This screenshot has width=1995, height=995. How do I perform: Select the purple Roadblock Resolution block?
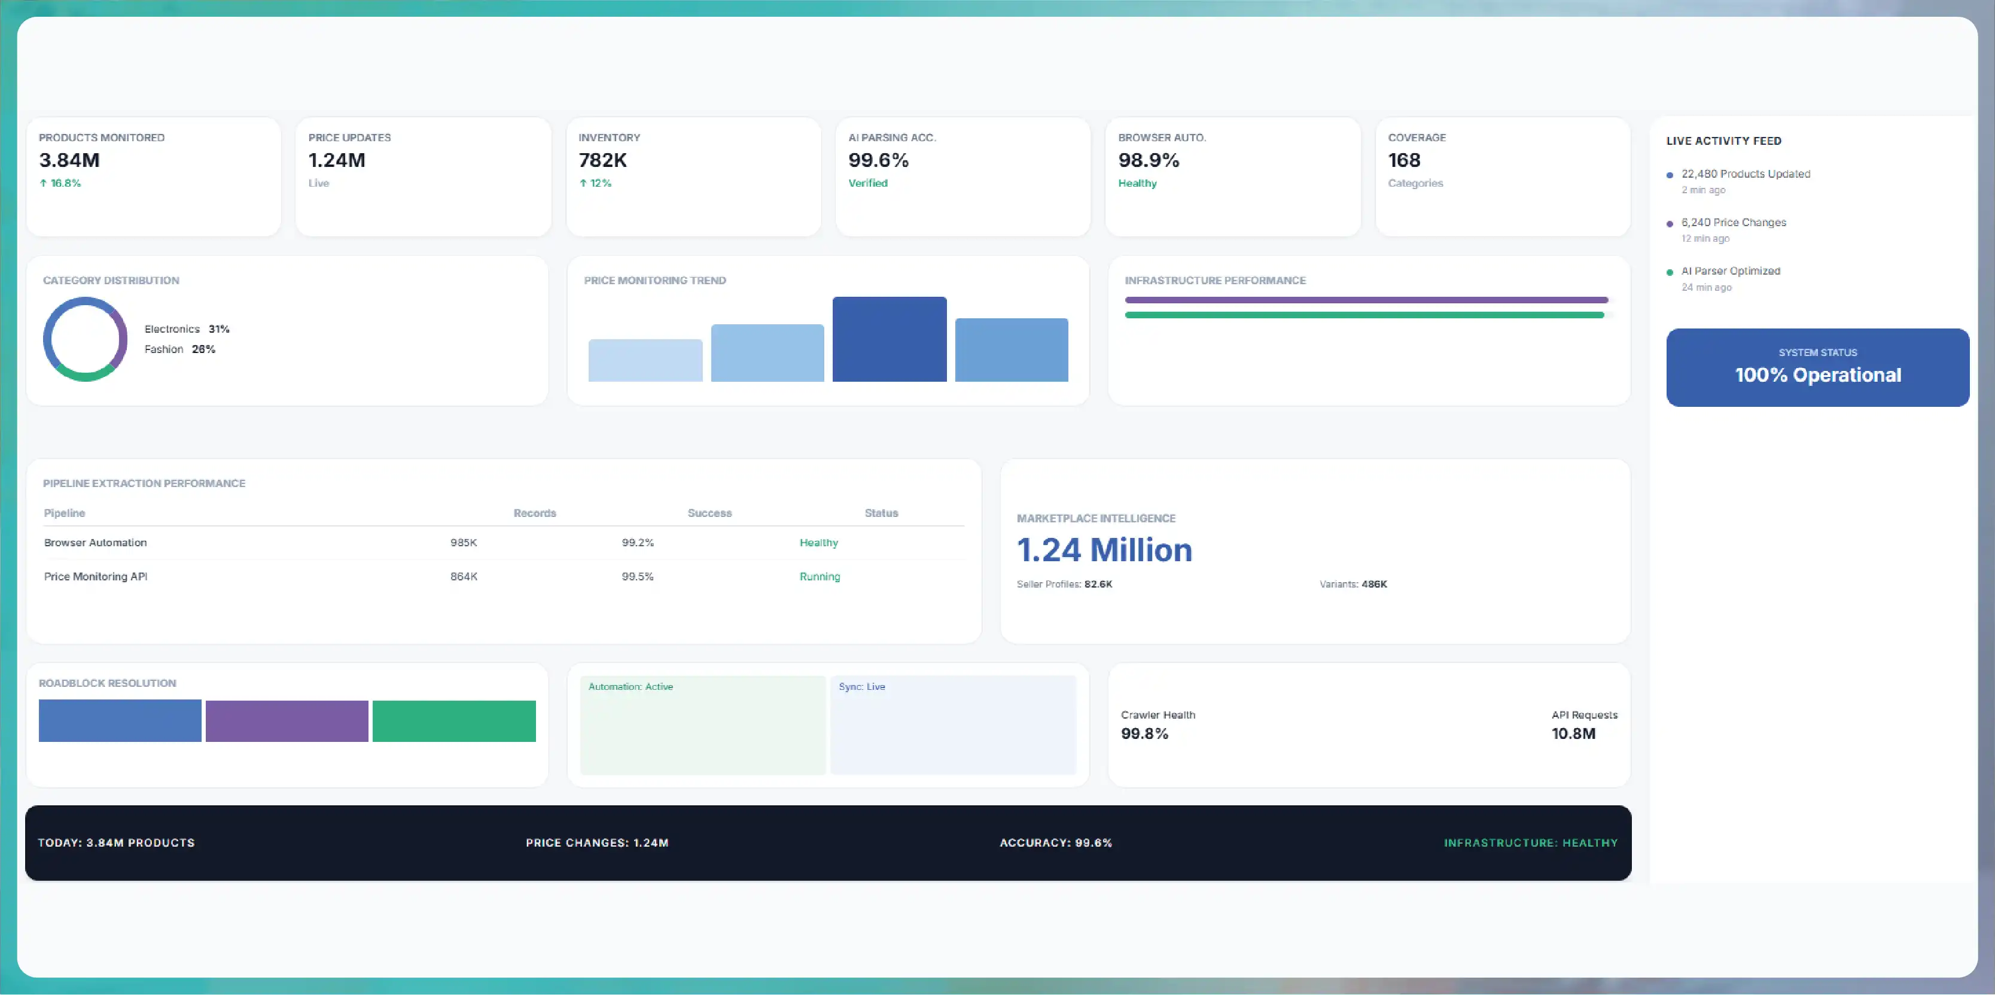(x=287, y=721)
